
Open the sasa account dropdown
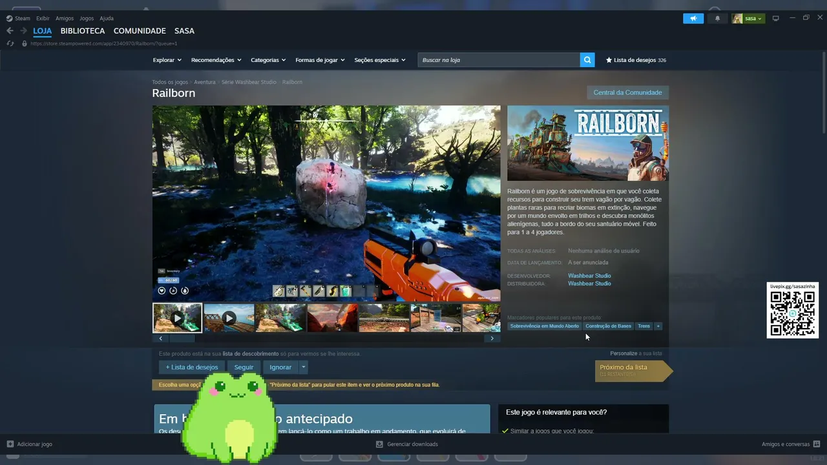(753, 19)
